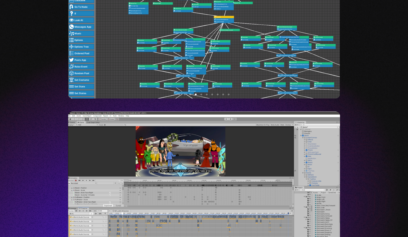Switch to the Scene tab
This screenshot has height=237, width=408.
click(72, 122)
